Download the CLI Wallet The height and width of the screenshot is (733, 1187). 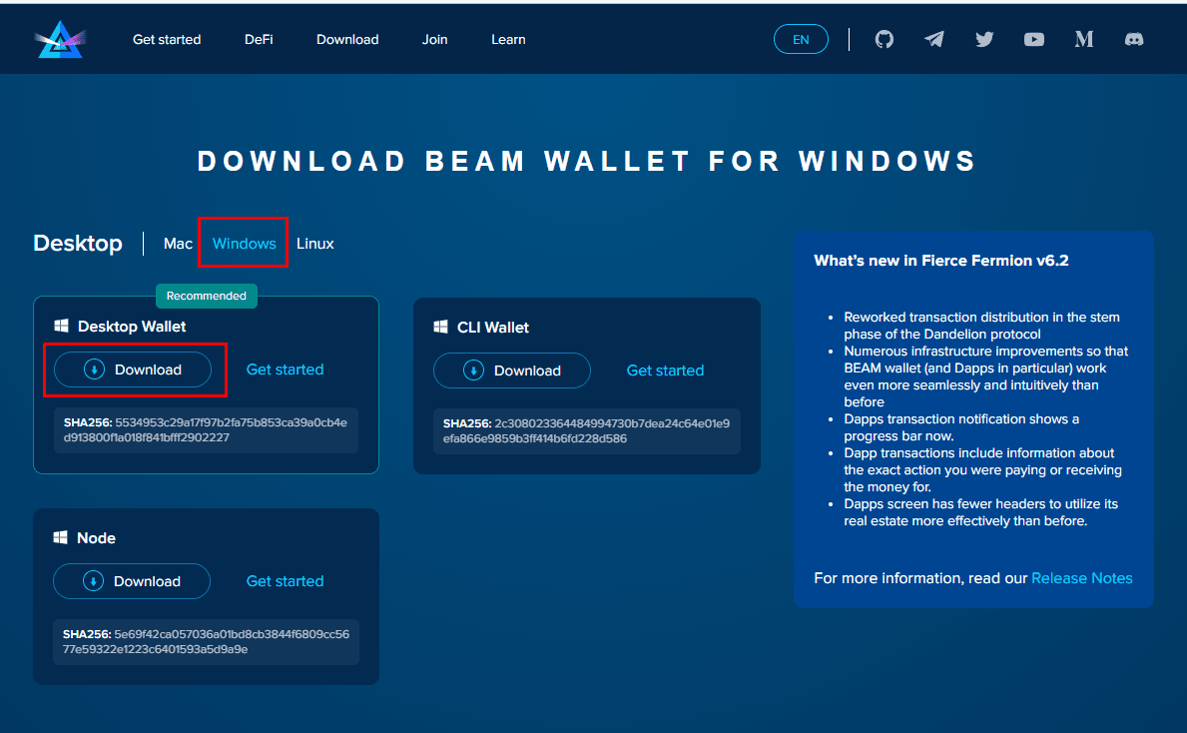[512, 370]
